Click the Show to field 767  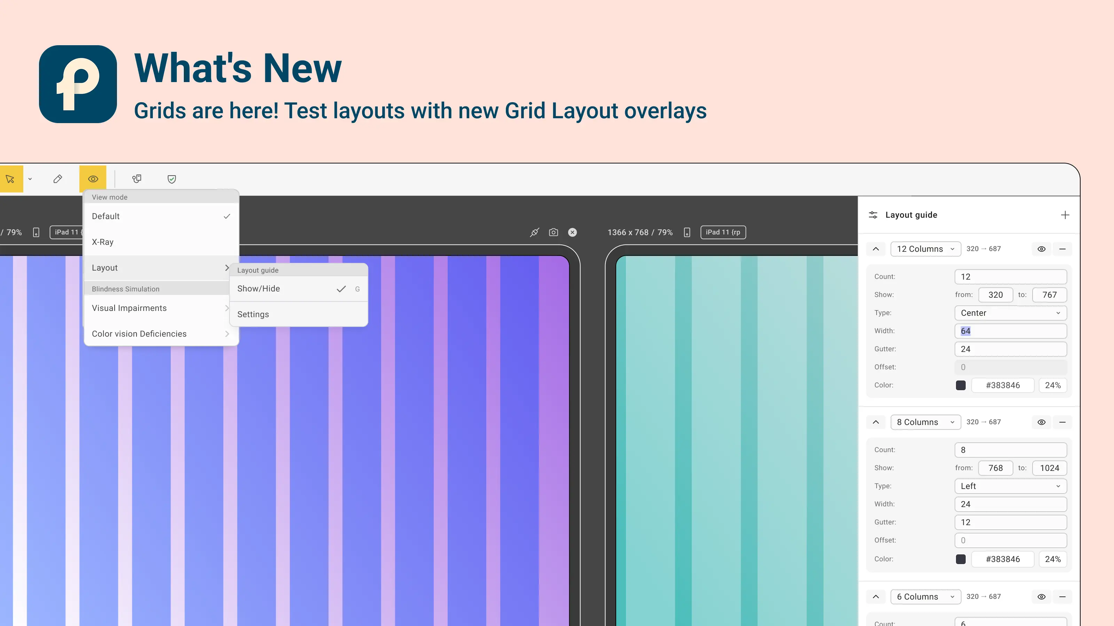pos(1050,295)
